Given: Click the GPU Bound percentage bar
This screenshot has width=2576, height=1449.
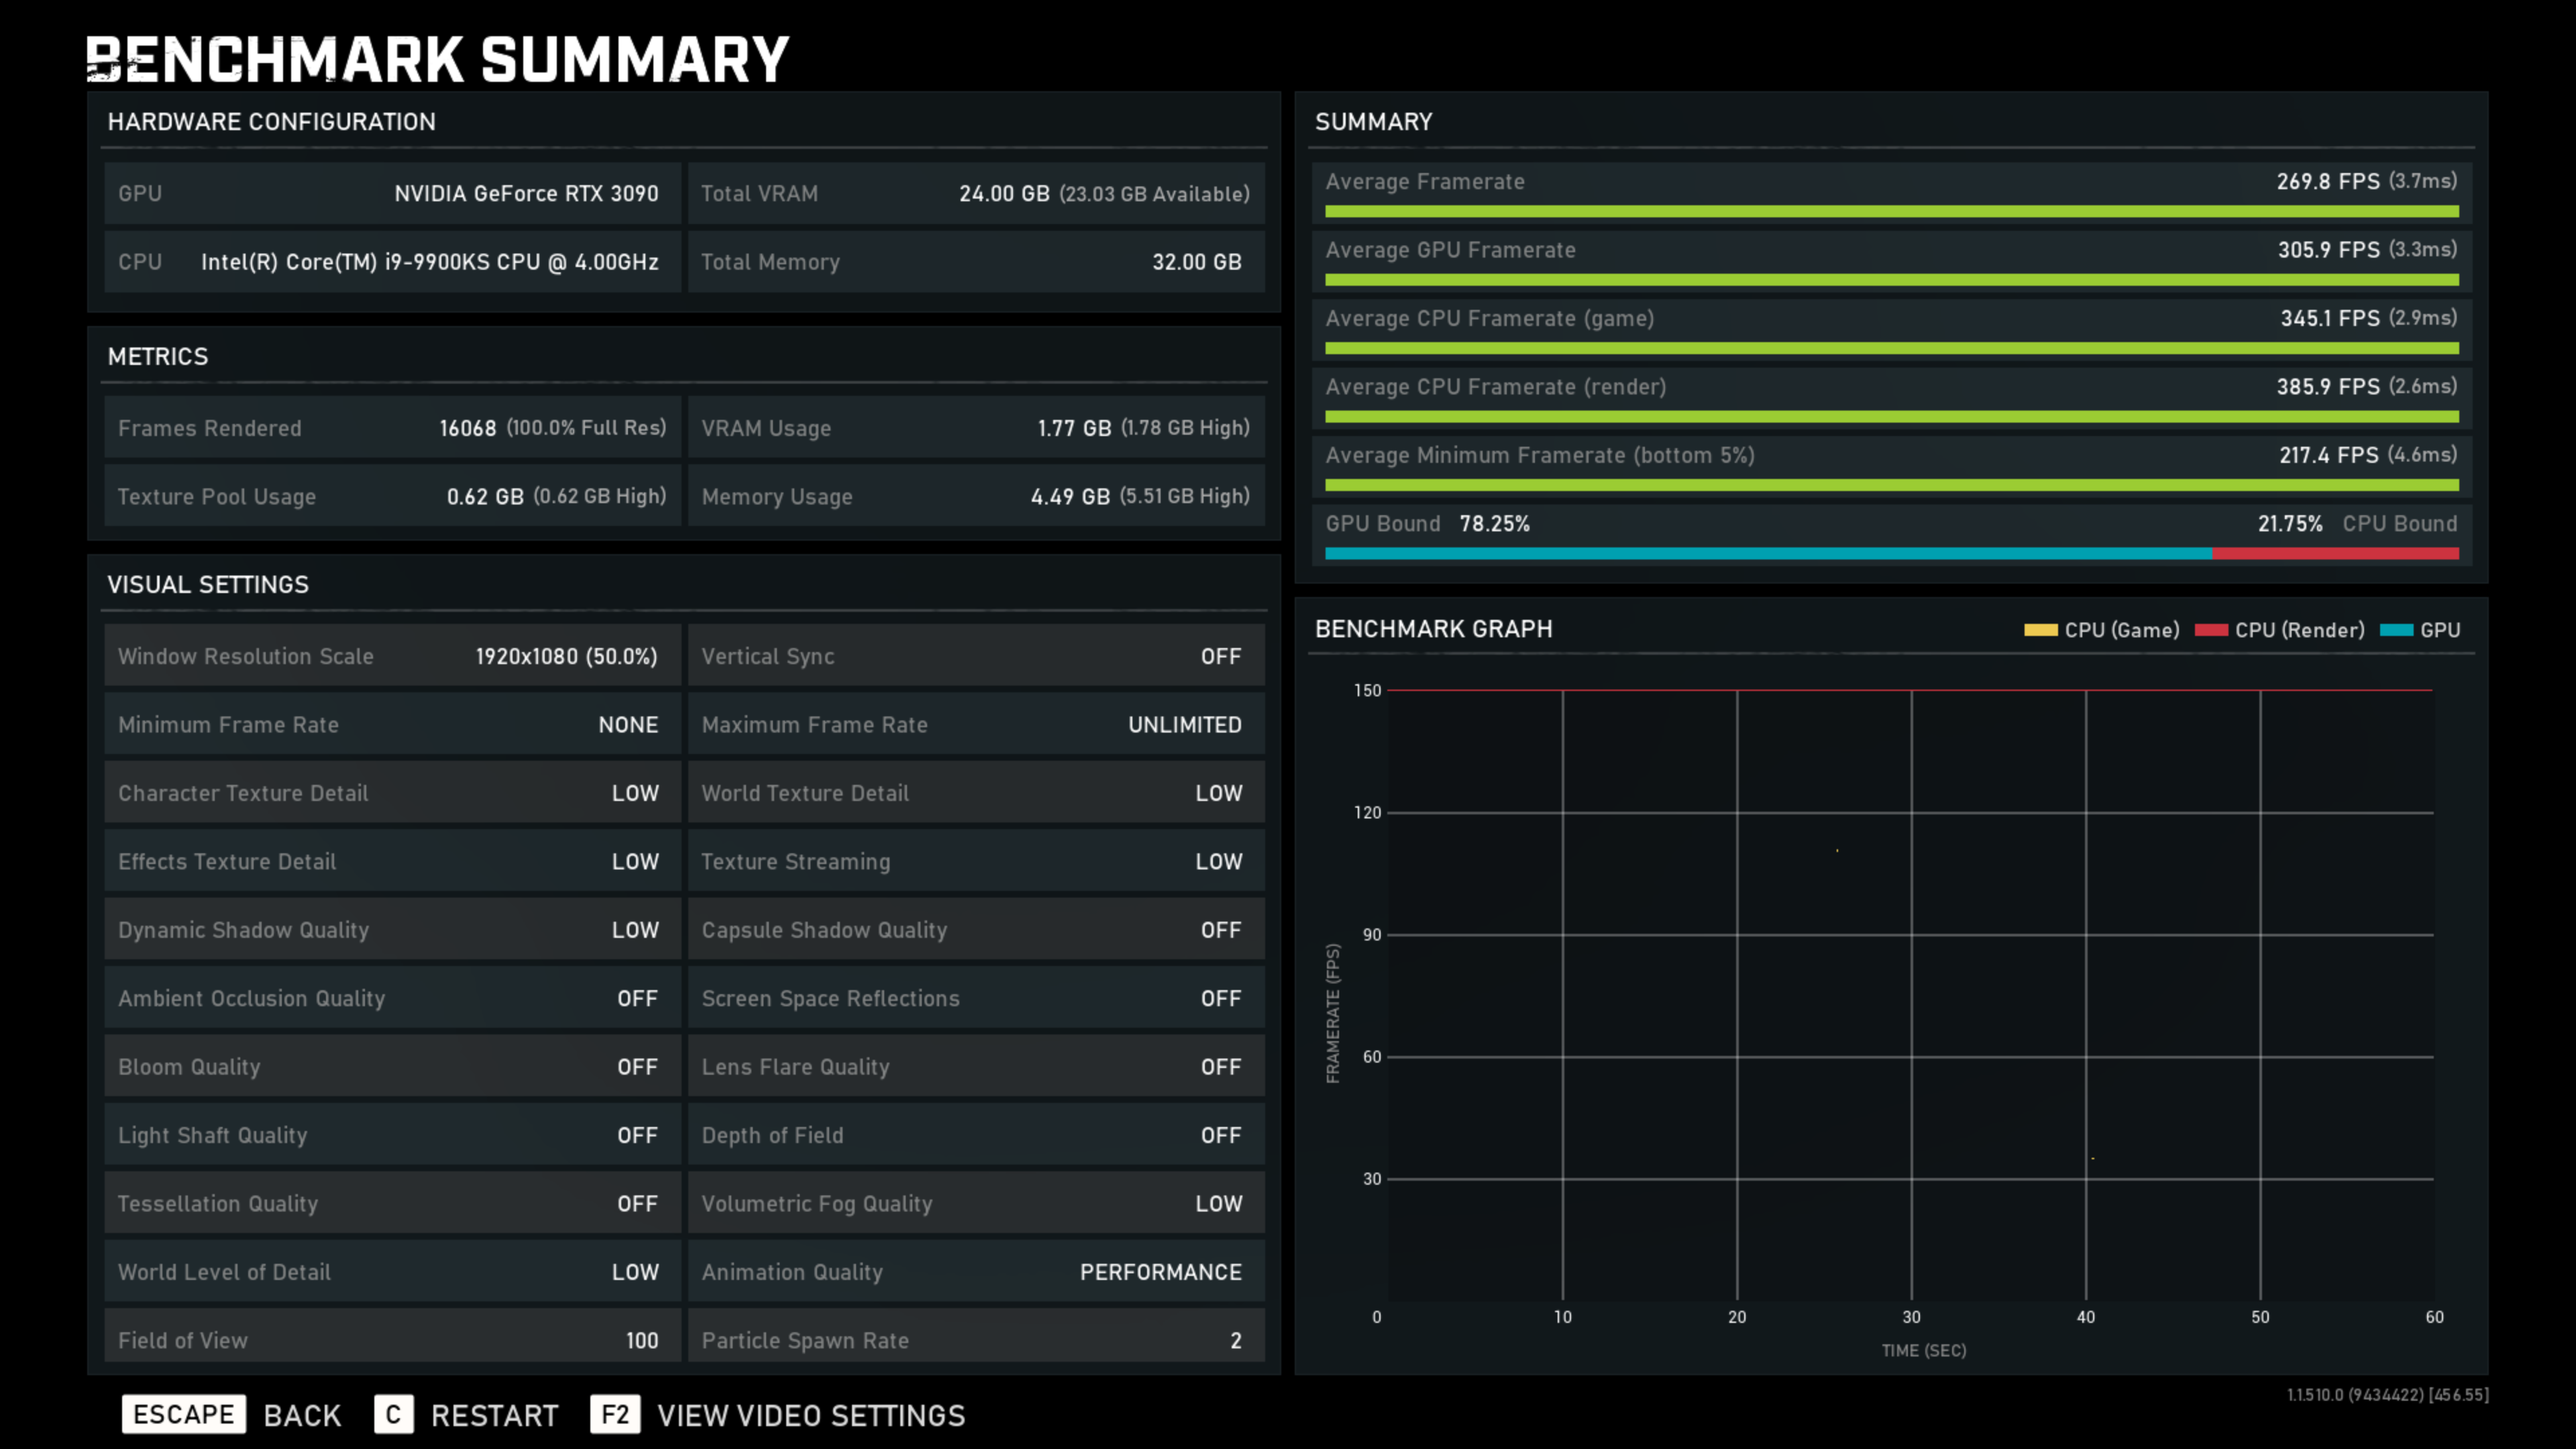Looking at the screenshot, I should click(x=1768, y=553).
